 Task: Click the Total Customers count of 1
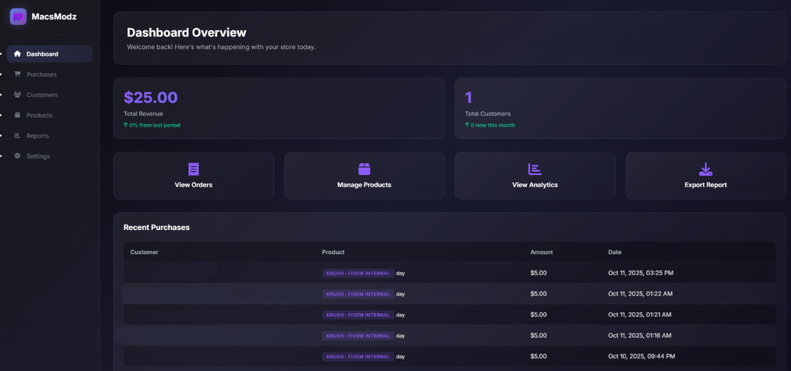coord(468,97)
